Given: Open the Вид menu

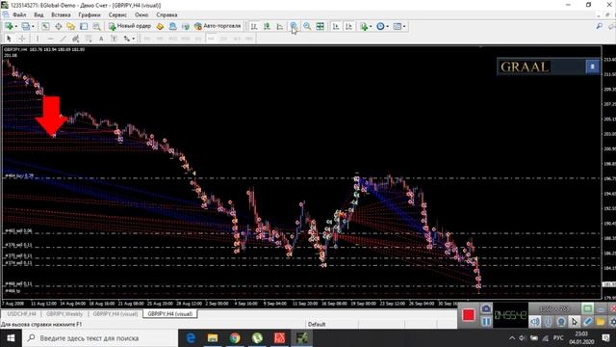Looking at the screenshot, I should [x=38, y=14].
